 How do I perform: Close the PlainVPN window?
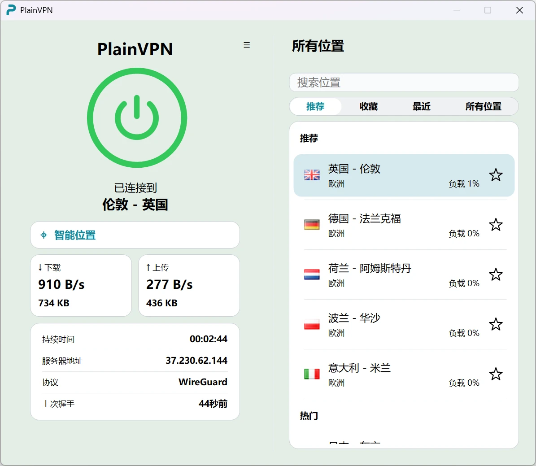[x=519, y=10]
